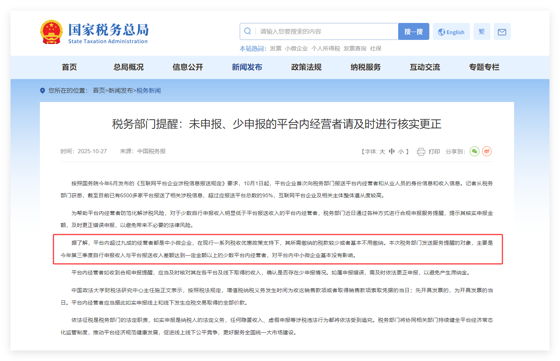This screenshot has height=361, width=560.
Task: Expand the 信息公开 navigation menu
Action: pyautogui.click(x=187, y=67)
